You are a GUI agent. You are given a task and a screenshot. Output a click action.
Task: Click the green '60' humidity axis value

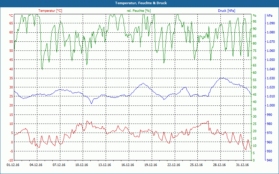point(255,72)
